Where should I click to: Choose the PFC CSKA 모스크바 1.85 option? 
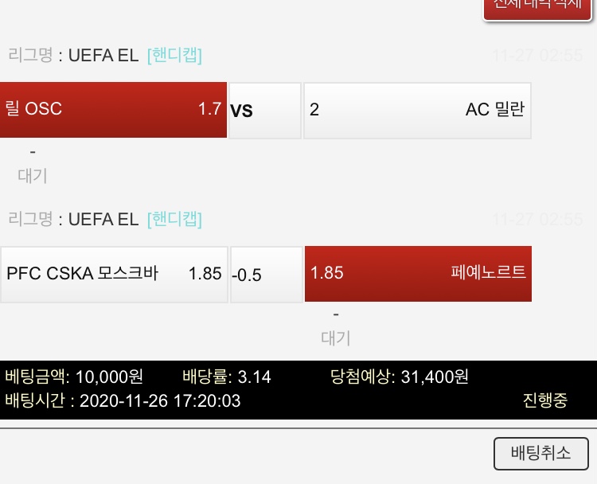pyautogui.click(x=113, y=274)
